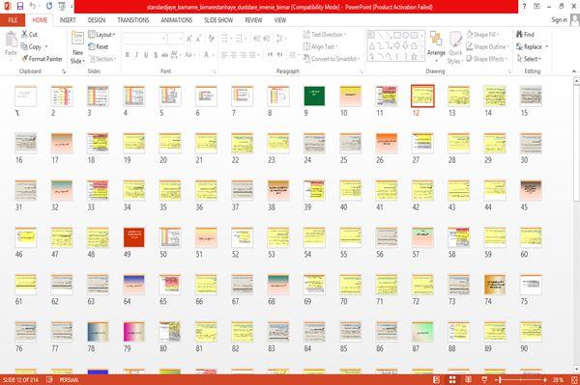Click the vertical scrollbar down arrow
Viewport: 580px width, 385px height.
tap(577, 370)
